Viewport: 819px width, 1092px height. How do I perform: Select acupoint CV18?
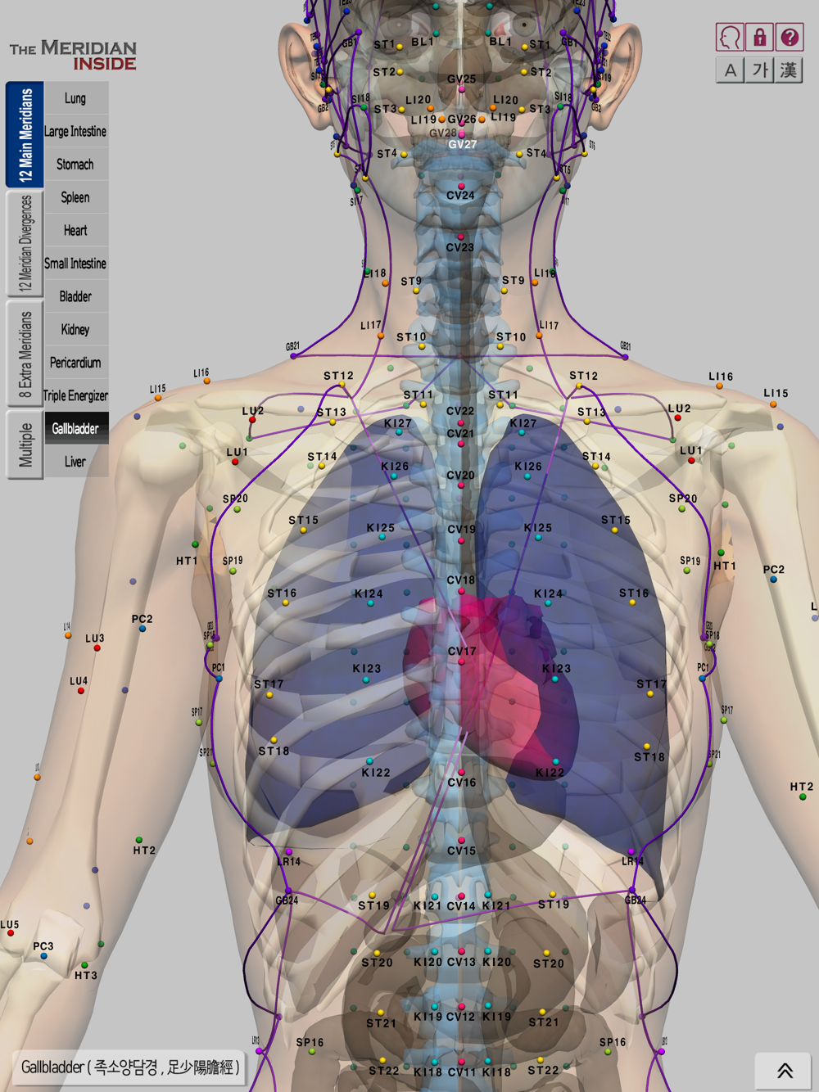coord(461,591)
